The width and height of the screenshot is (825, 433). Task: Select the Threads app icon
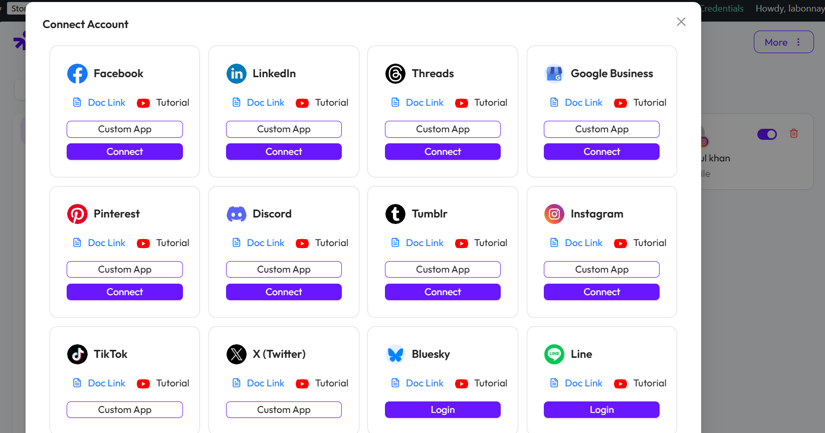tap(395, 74)
